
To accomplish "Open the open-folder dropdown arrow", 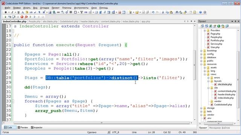I will click(x=140, y=12).
